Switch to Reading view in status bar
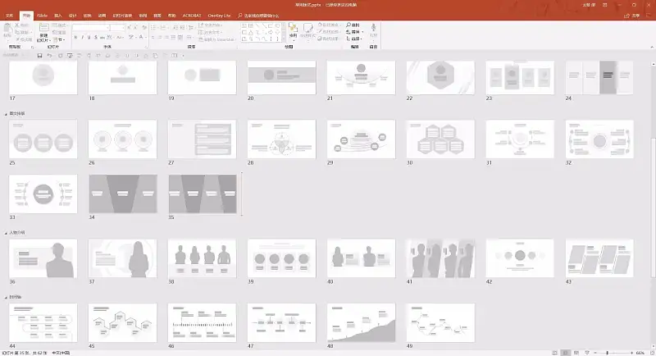This screenshot has width=656, height=356. click(576, 353)
